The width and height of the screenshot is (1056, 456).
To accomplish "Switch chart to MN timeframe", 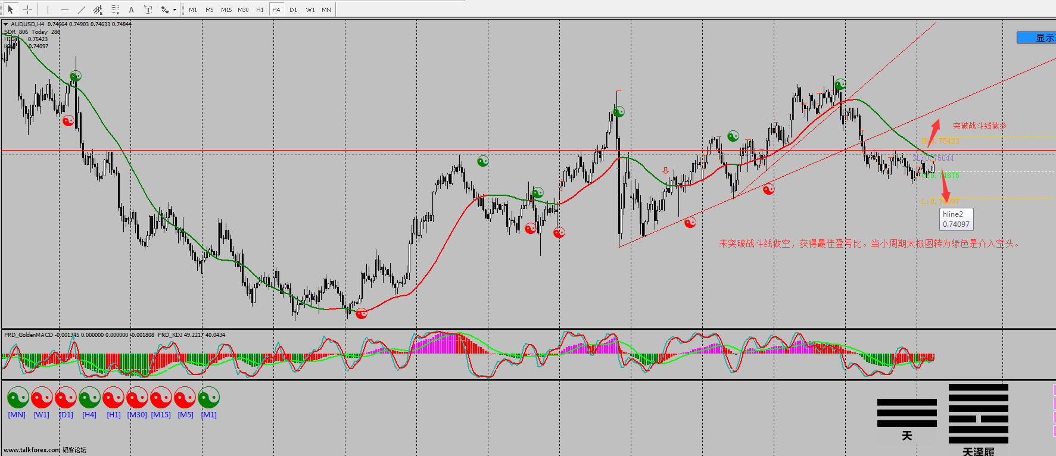I will click(x=326, y=10).
